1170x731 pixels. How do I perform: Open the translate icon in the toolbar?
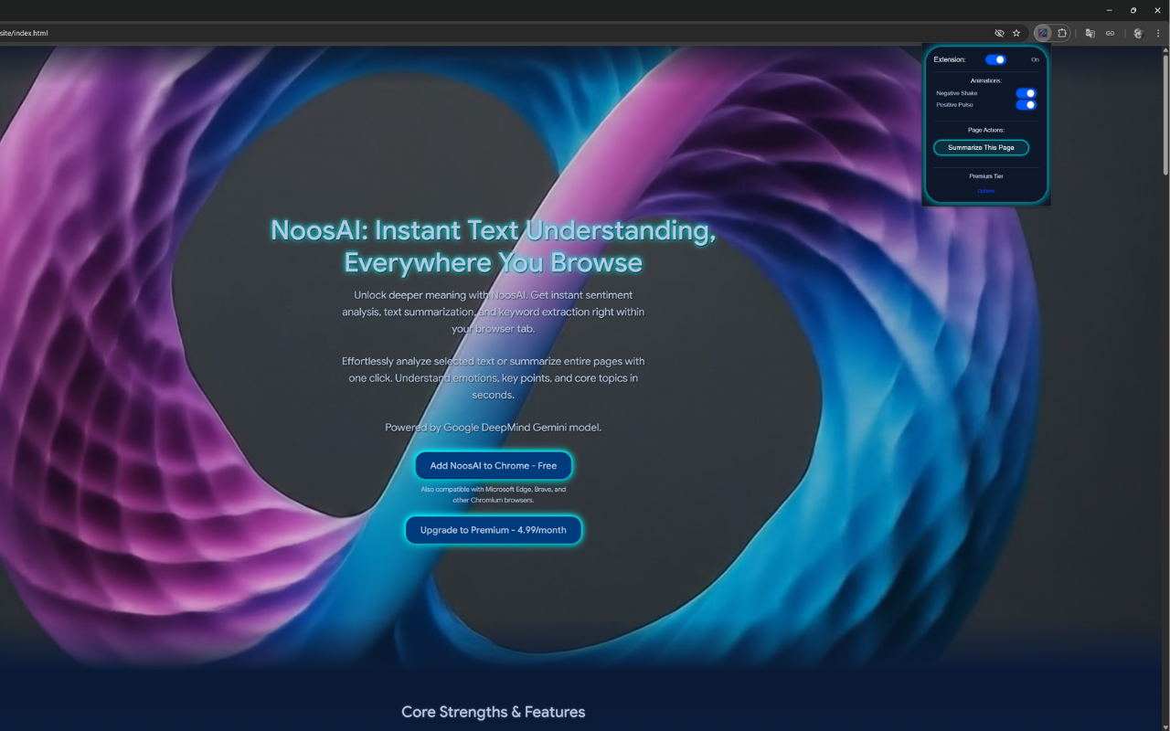pos(1090,33)
